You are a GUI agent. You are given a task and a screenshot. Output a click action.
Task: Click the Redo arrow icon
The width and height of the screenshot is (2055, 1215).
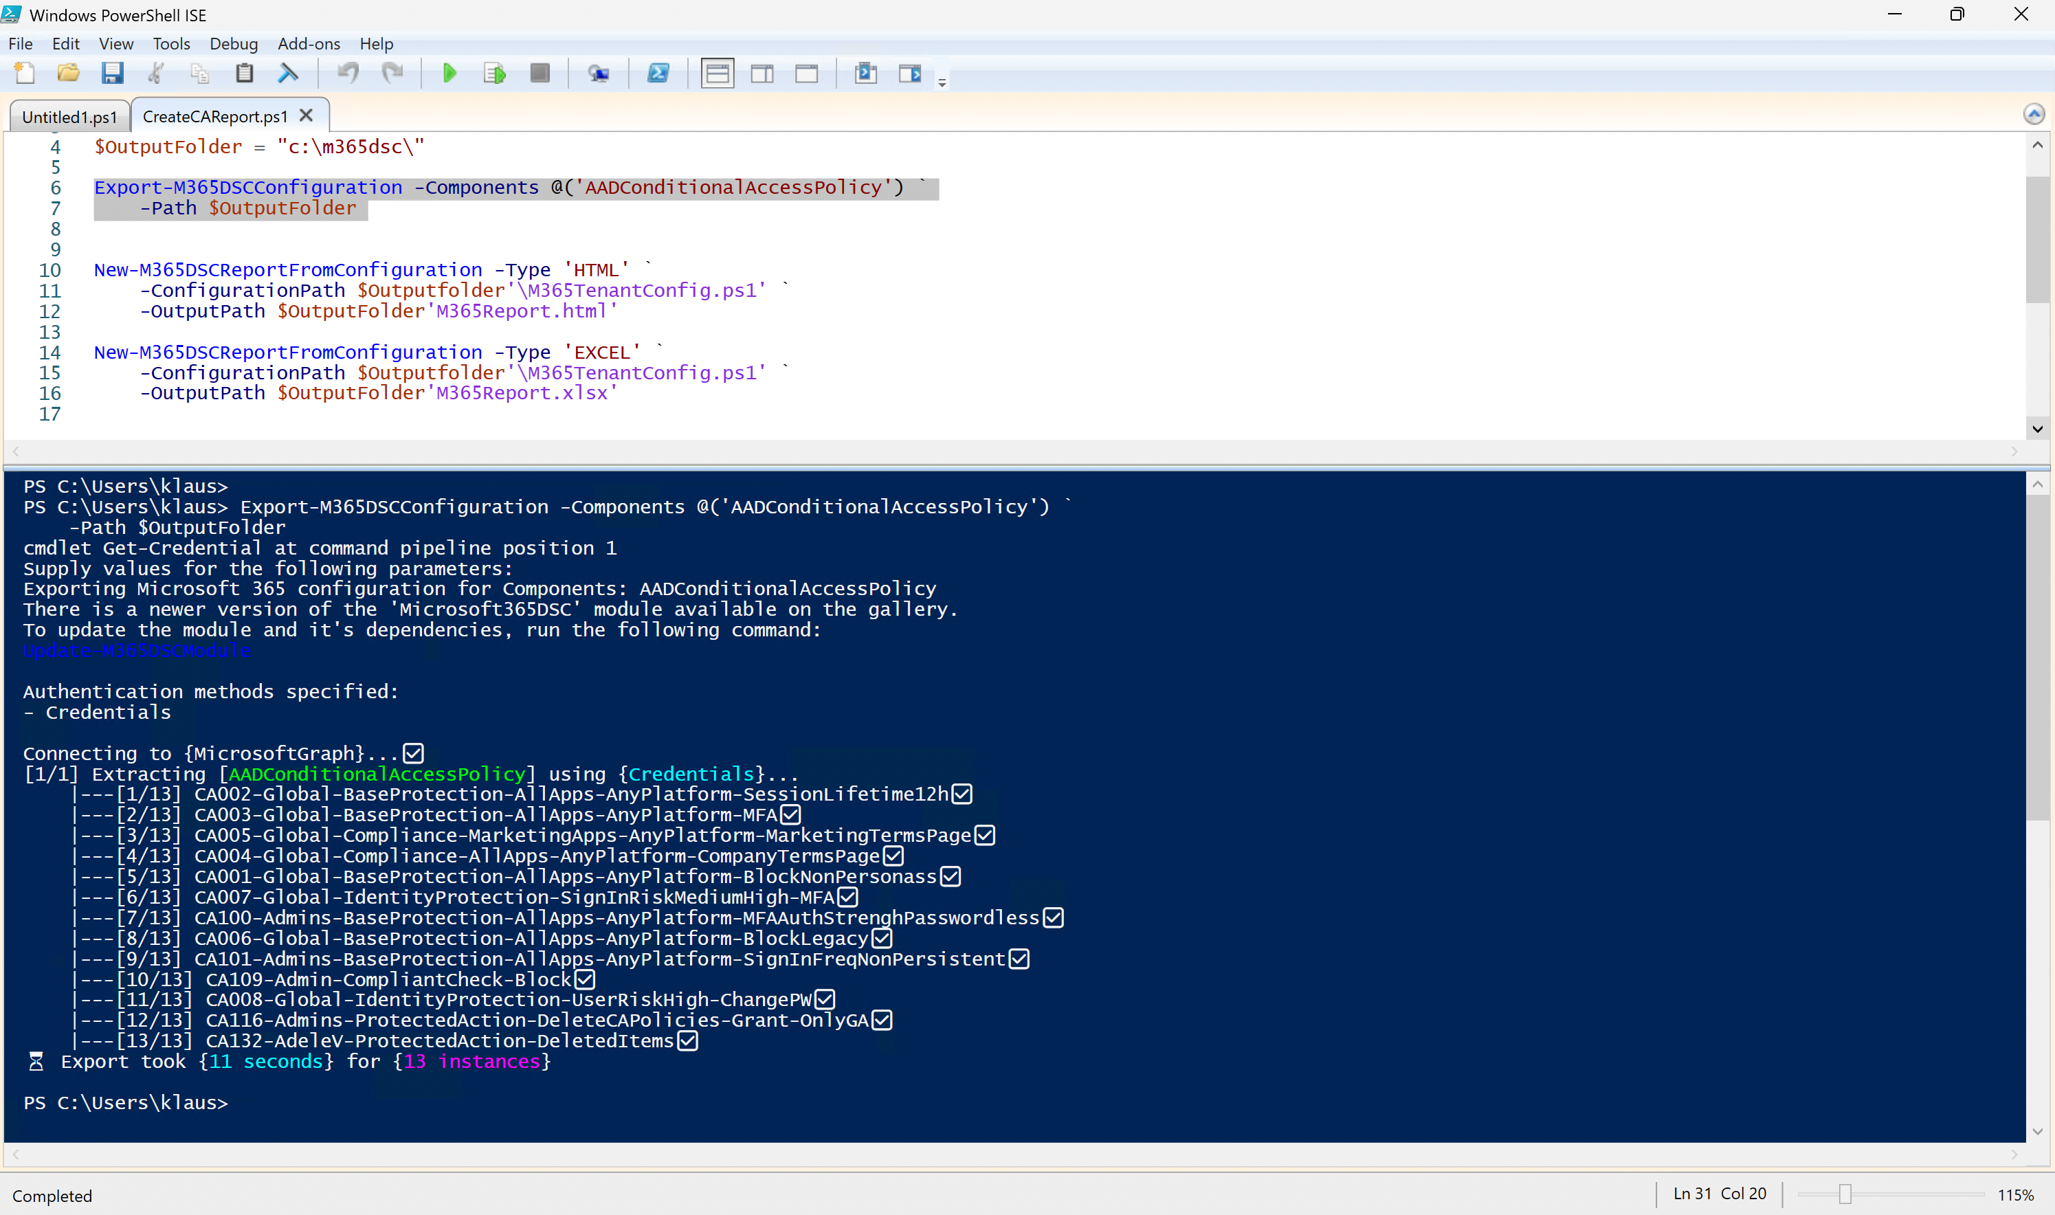tap(393, 74)
